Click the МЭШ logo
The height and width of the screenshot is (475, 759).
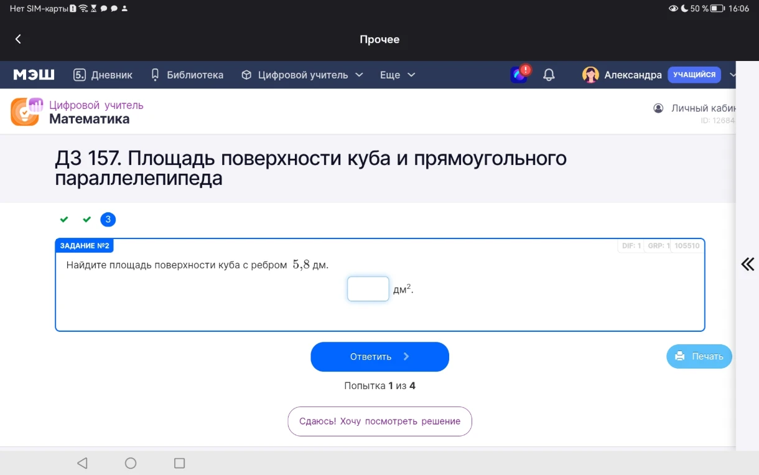34,75
